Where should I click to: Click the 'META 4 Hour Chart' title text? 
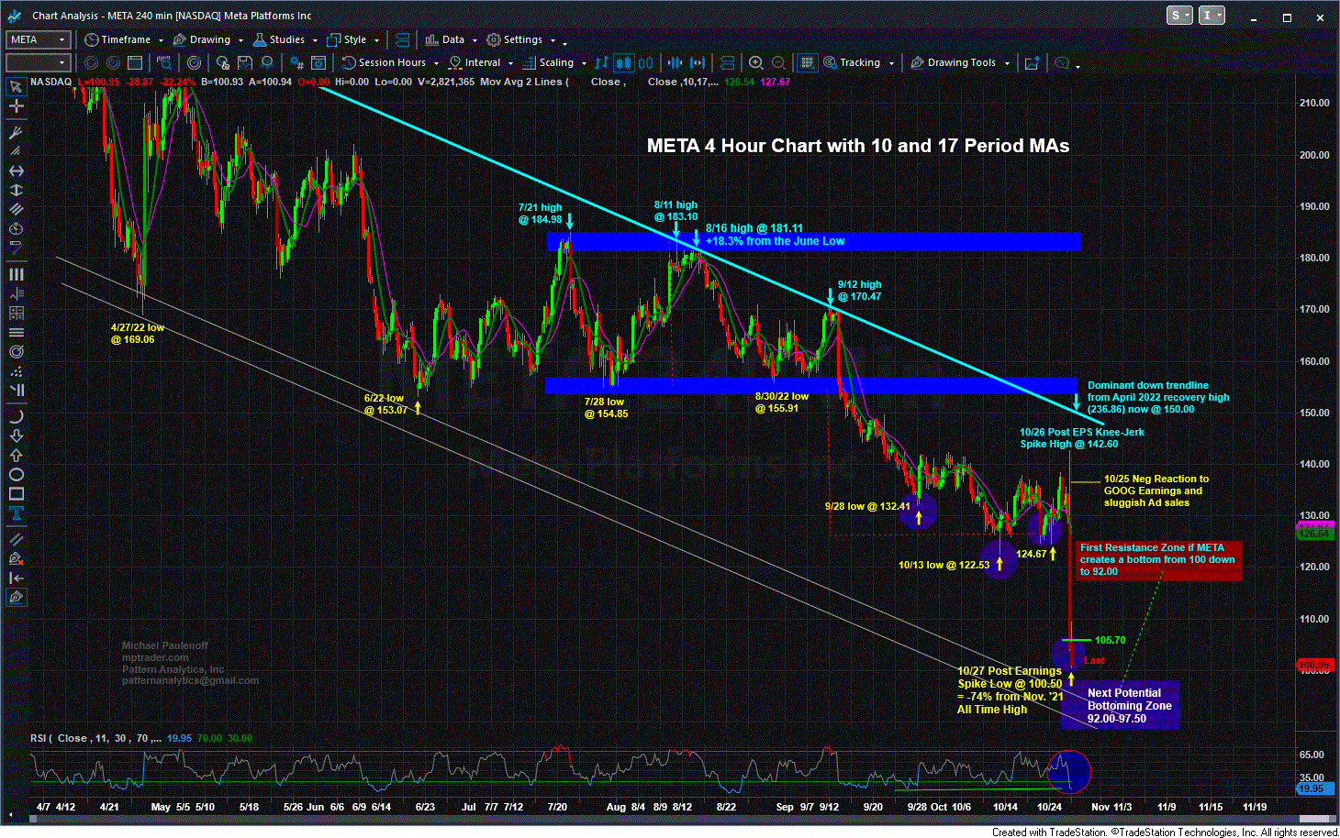pos(858,146)
